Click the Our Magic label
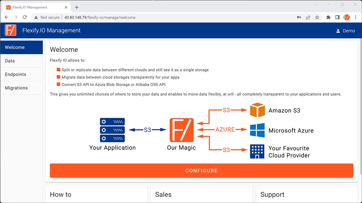Image resolution: width=362 pixels, height=203 pixels. click(x=182, y=148)
